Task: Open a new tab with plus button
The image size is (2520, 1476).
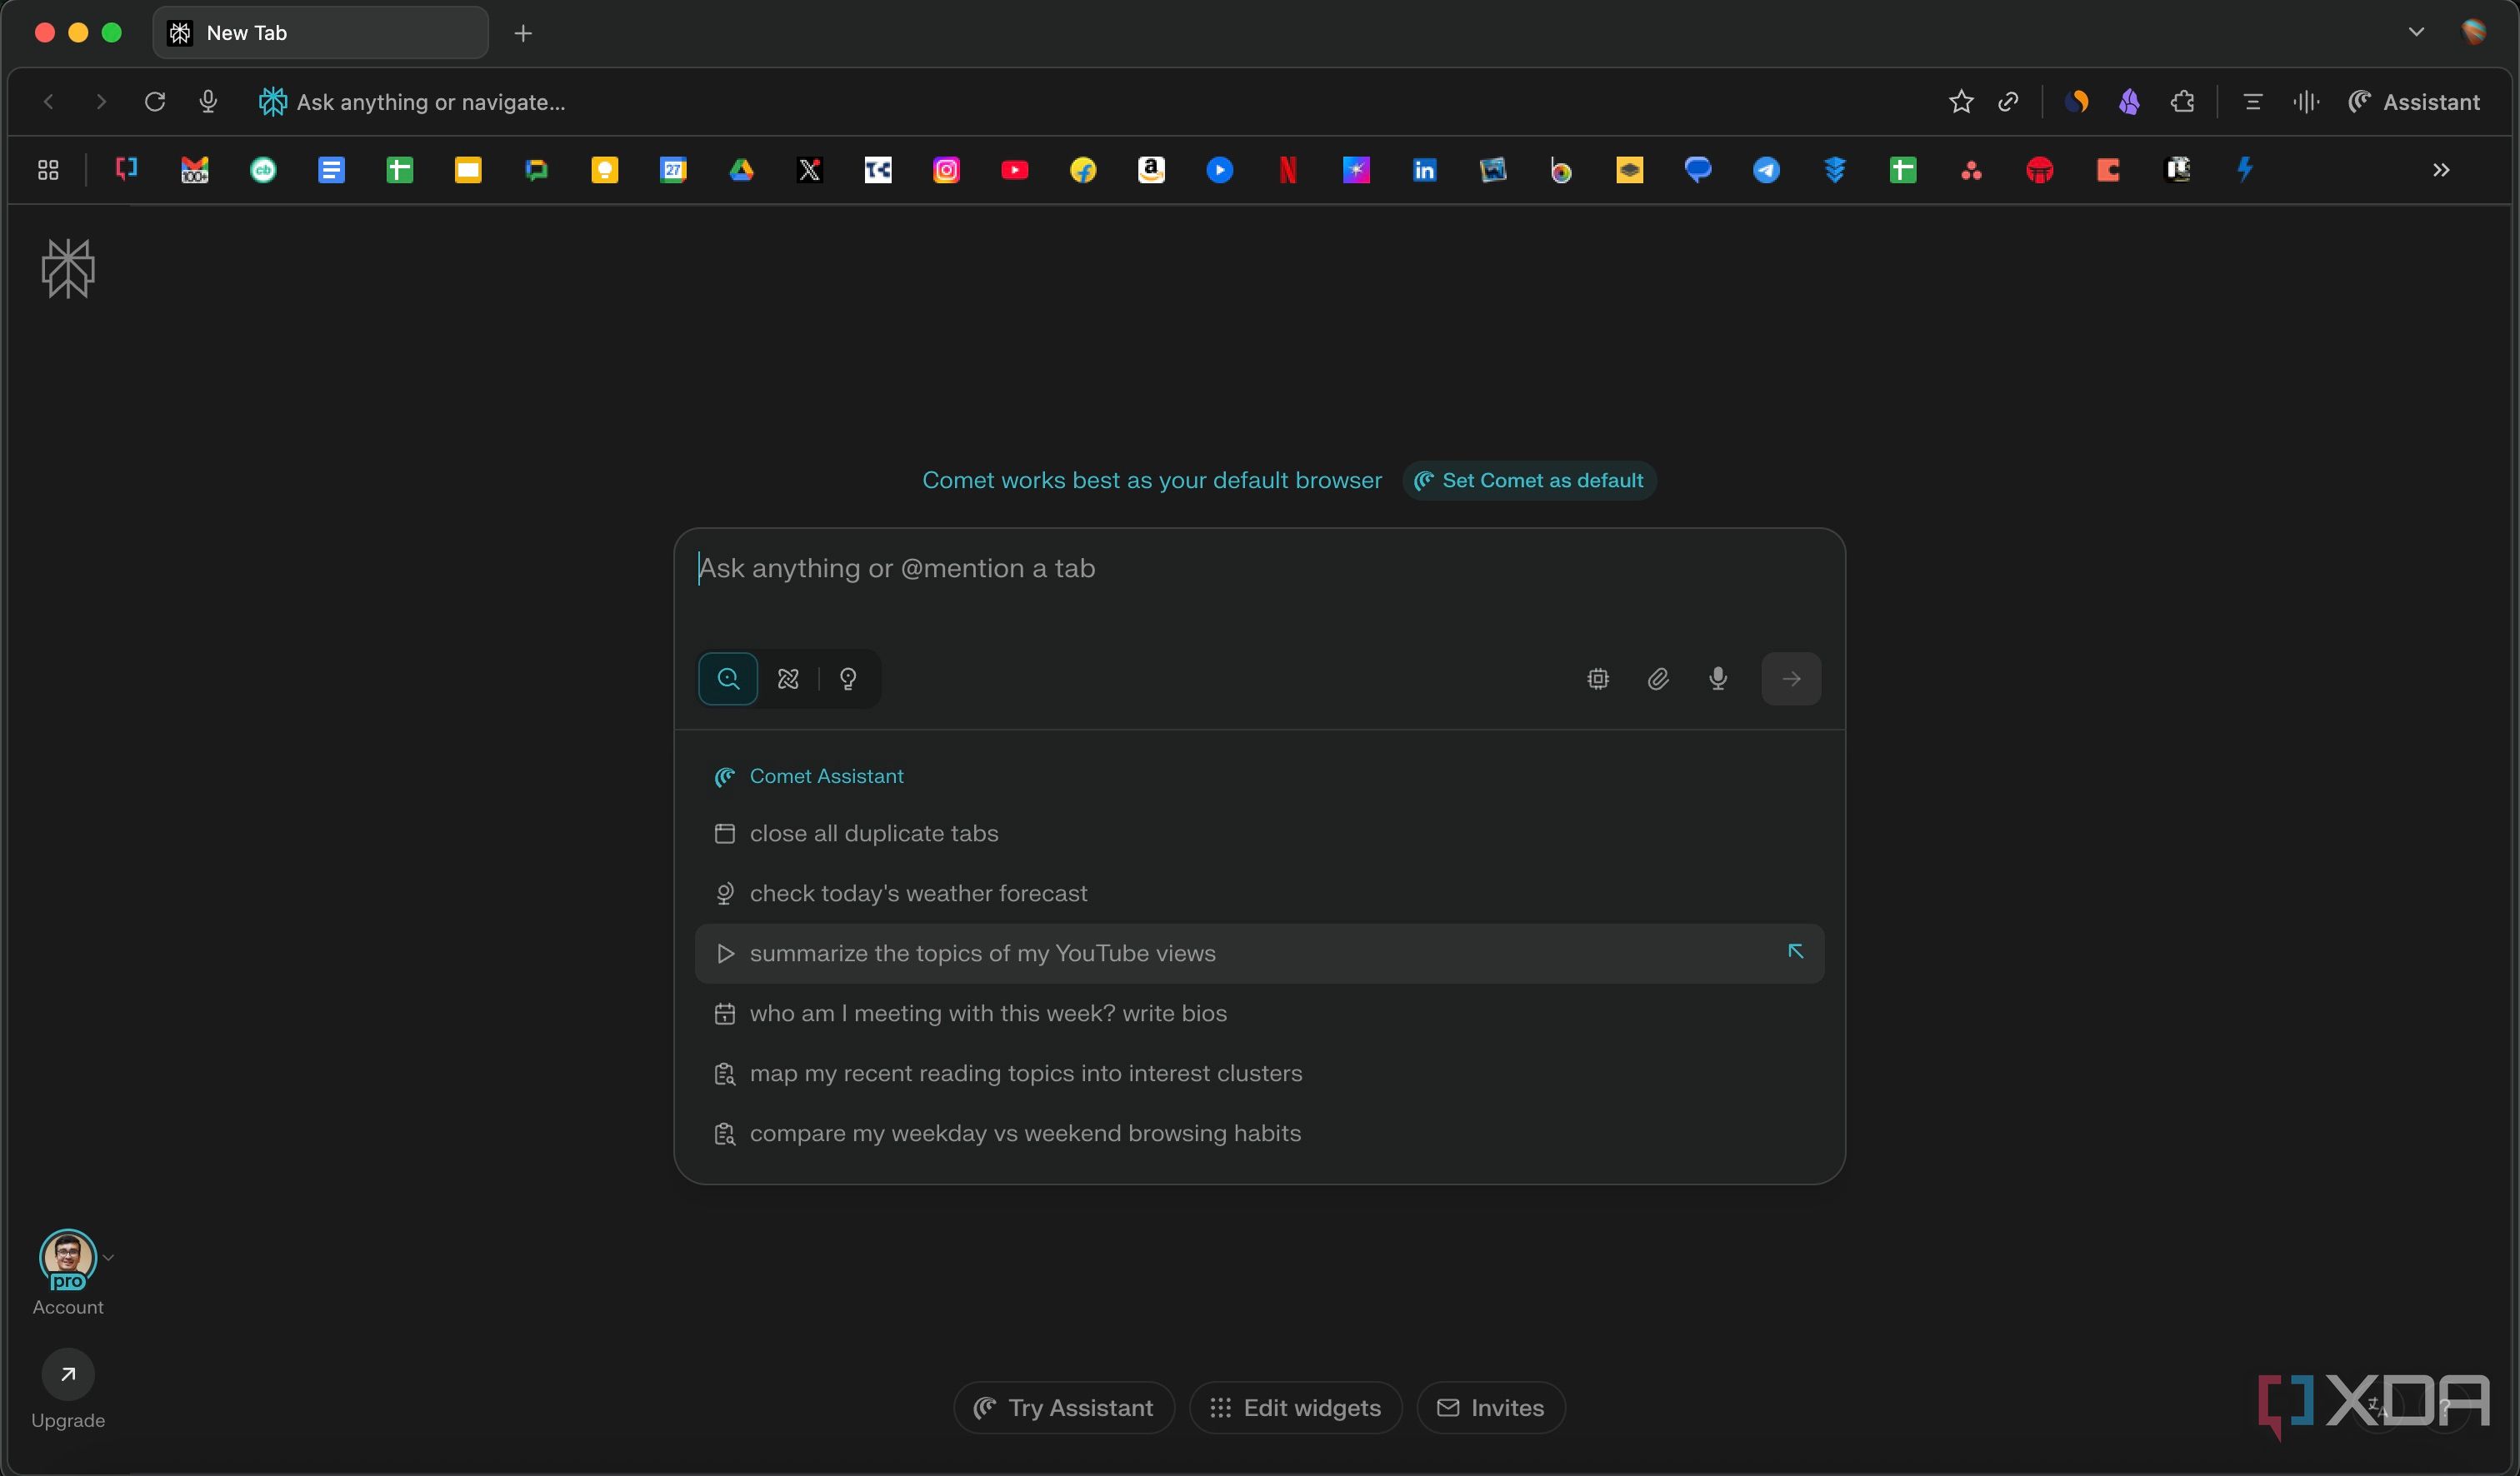Action: pyautogui.click(x=523, y=33)
